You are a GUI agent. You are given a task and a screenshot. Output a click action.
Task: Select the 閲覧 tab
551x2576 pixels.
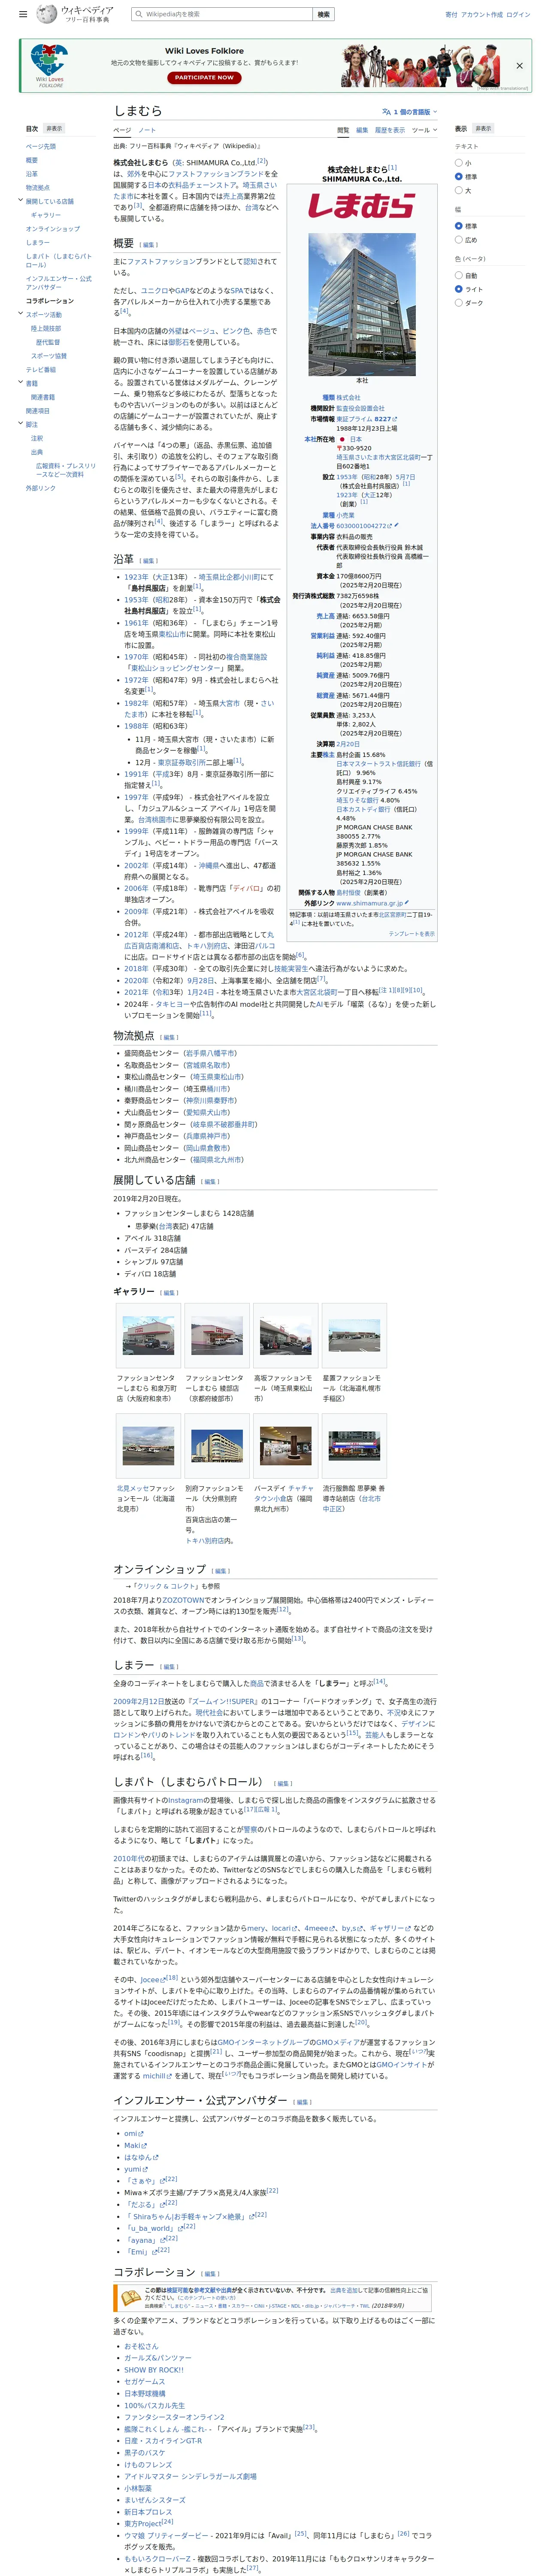pyautogui.click(x=343, y=130)
